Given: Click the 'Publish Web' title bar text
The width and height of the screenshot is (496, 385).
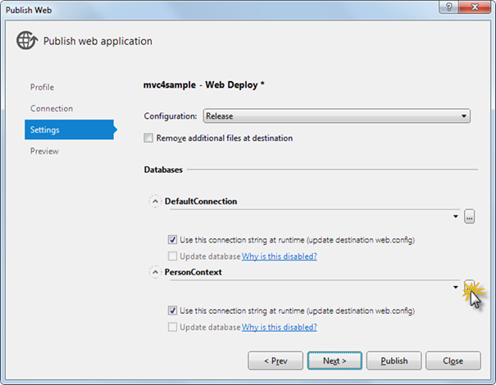Looking at the screenshot, I should 29,10.
